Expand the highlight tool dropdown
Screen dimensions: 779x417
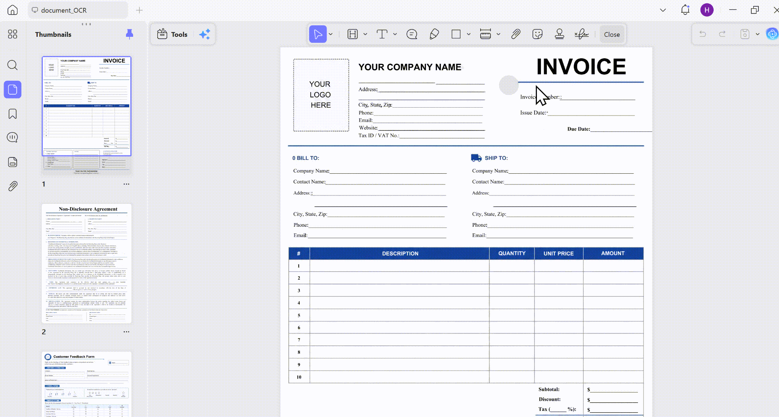365,34
